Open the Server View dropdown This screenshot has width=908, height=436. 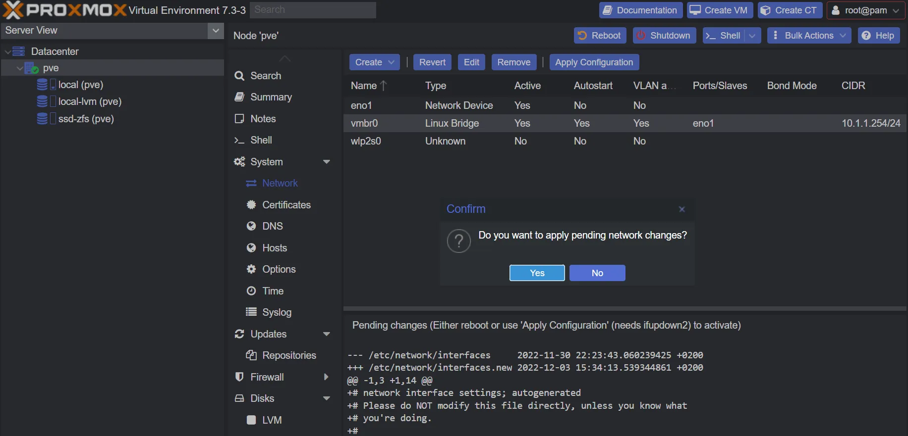pos(216,30)
